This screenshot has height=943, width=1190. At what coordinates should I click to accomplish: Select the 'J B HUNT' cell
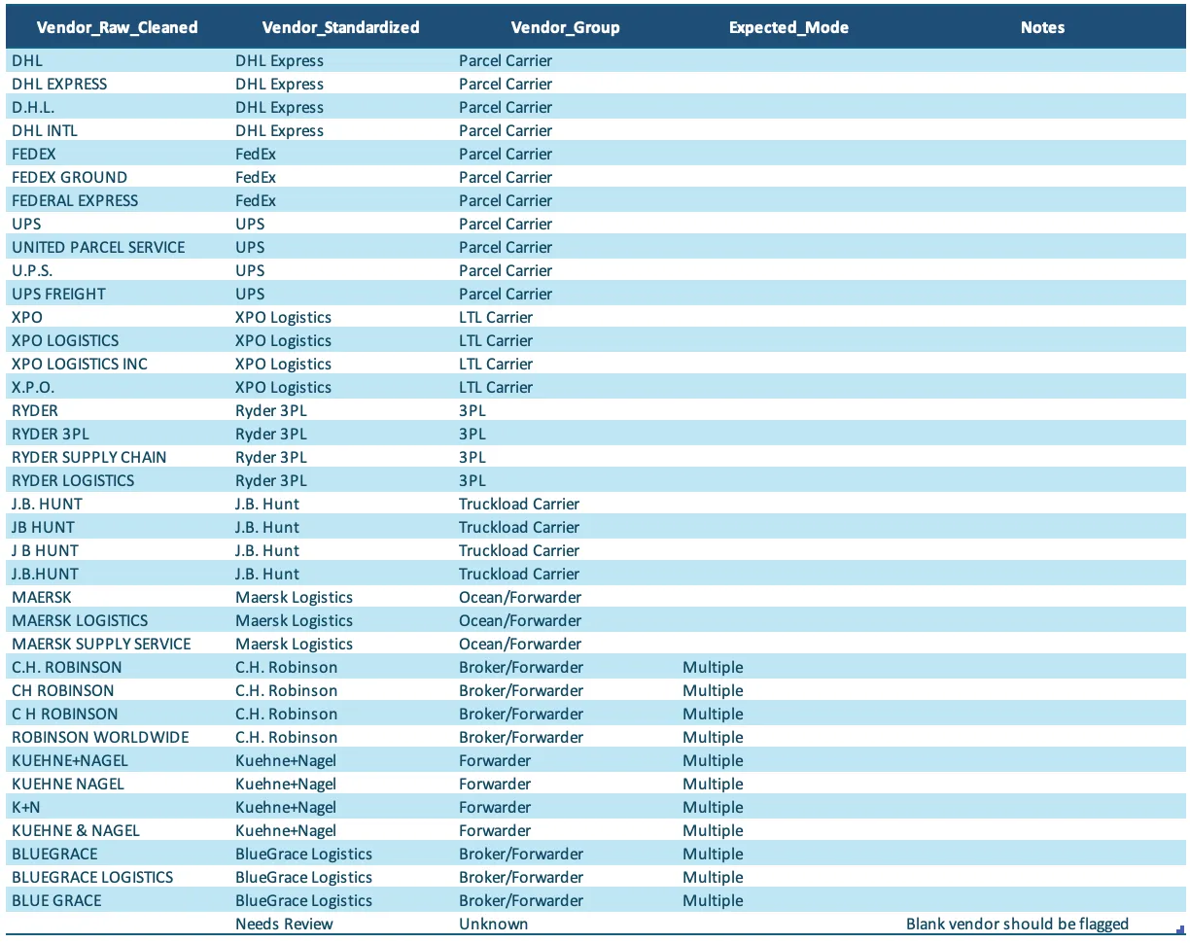[118, 550]
